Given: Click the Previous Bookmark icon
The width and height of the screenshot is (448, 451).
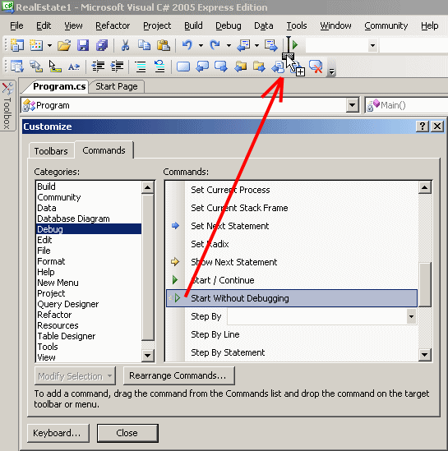Looking at the screenshot, I should [x=202, y=67].
